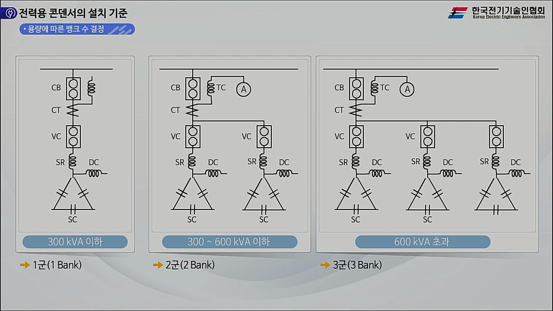Click the plug icon beside the slide title
The height and width of the screenshot is (311, 553).
tap(9, 13)
